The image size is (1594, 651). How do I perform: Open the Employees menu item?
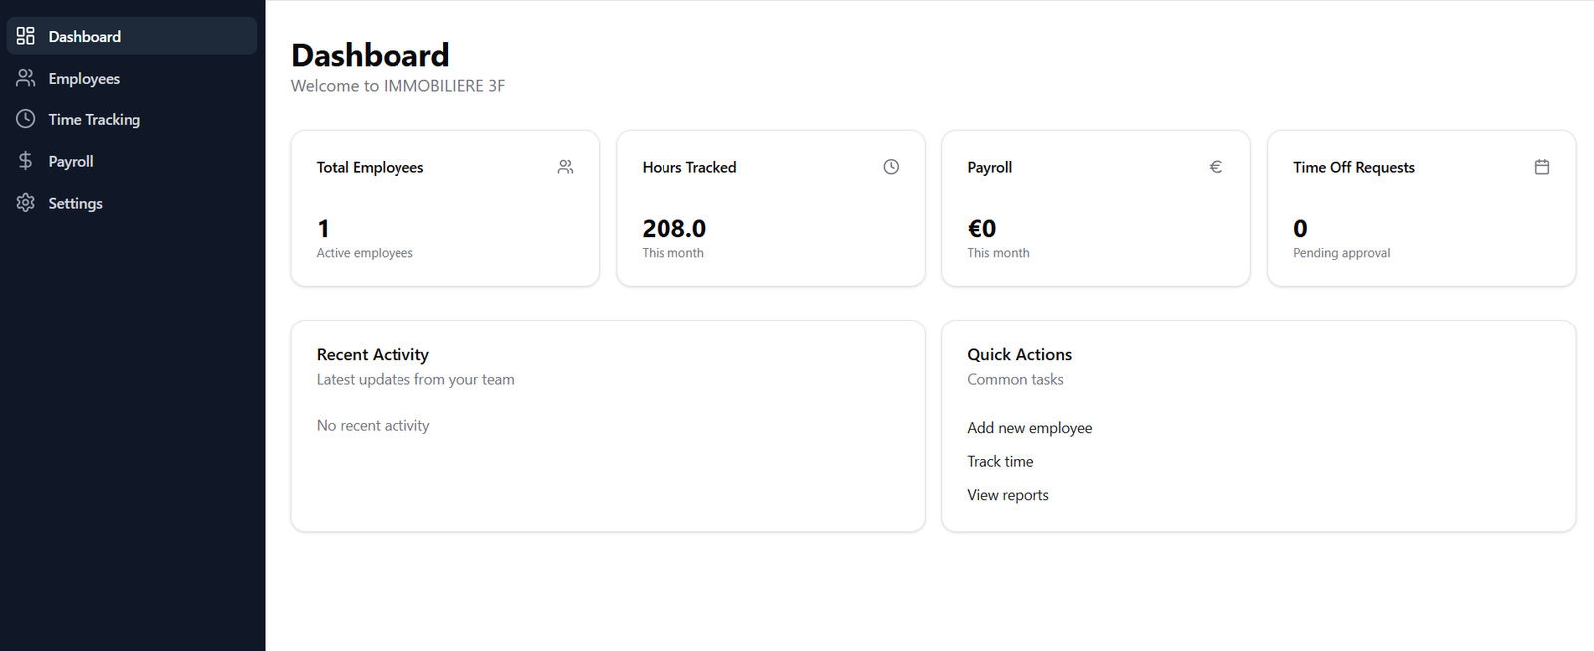pyautogui.click(x=84, y=79)
